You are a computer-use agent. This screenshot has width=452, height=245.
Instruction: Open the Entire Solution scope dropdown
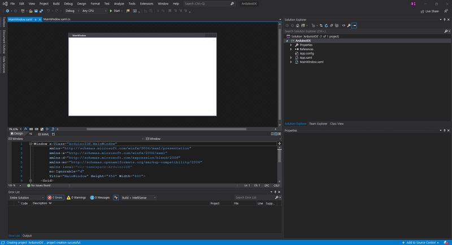(26, 197)
